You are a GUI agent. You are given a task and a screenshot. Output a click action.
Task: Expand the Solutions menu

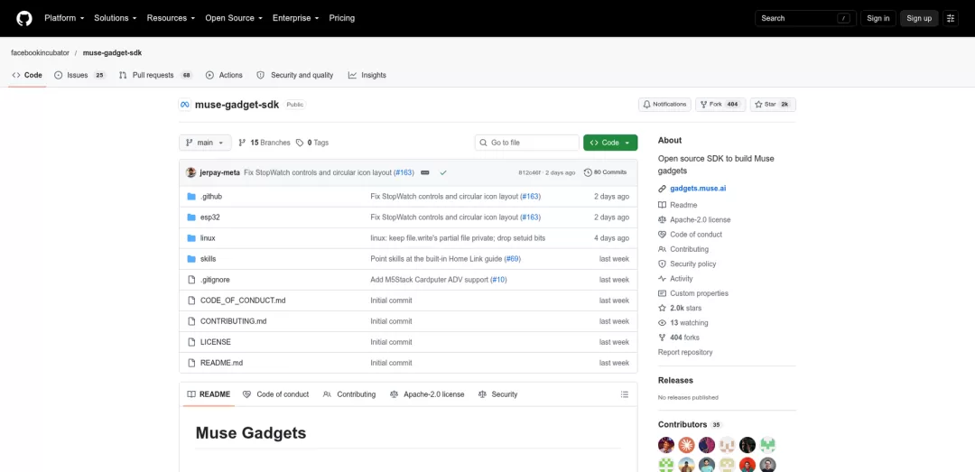(x=115, y=18)
